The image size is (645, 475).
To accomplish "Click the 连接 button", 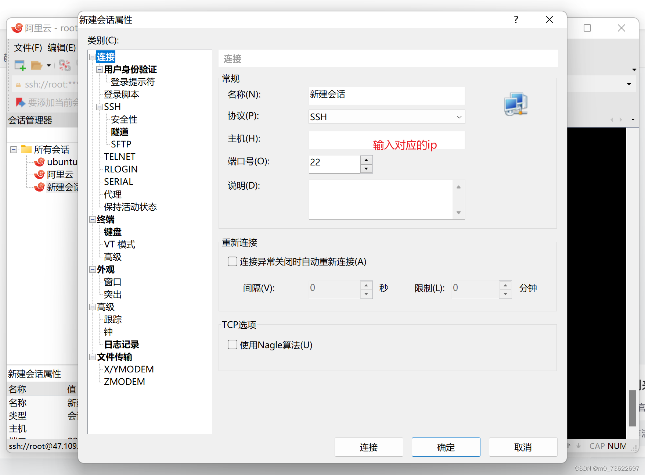I will point(369,447).
